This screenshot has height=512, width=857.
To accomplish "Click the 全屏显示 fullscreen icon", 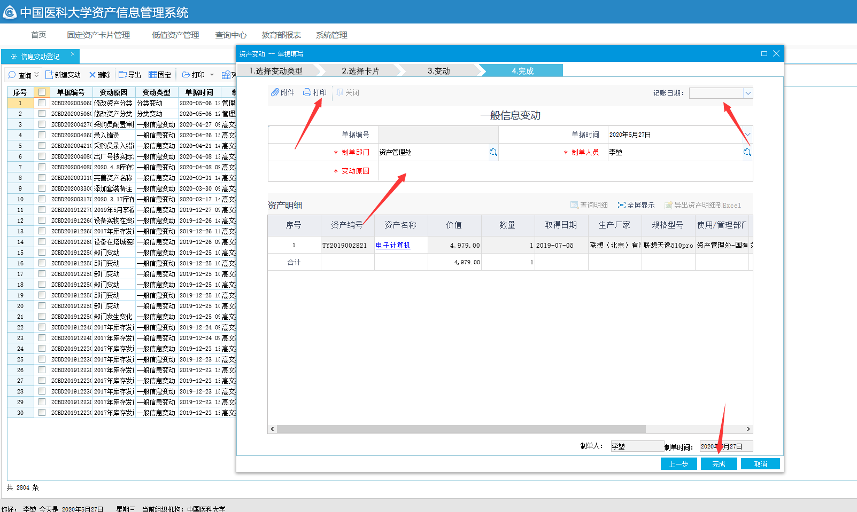I will tap(622, 205).
